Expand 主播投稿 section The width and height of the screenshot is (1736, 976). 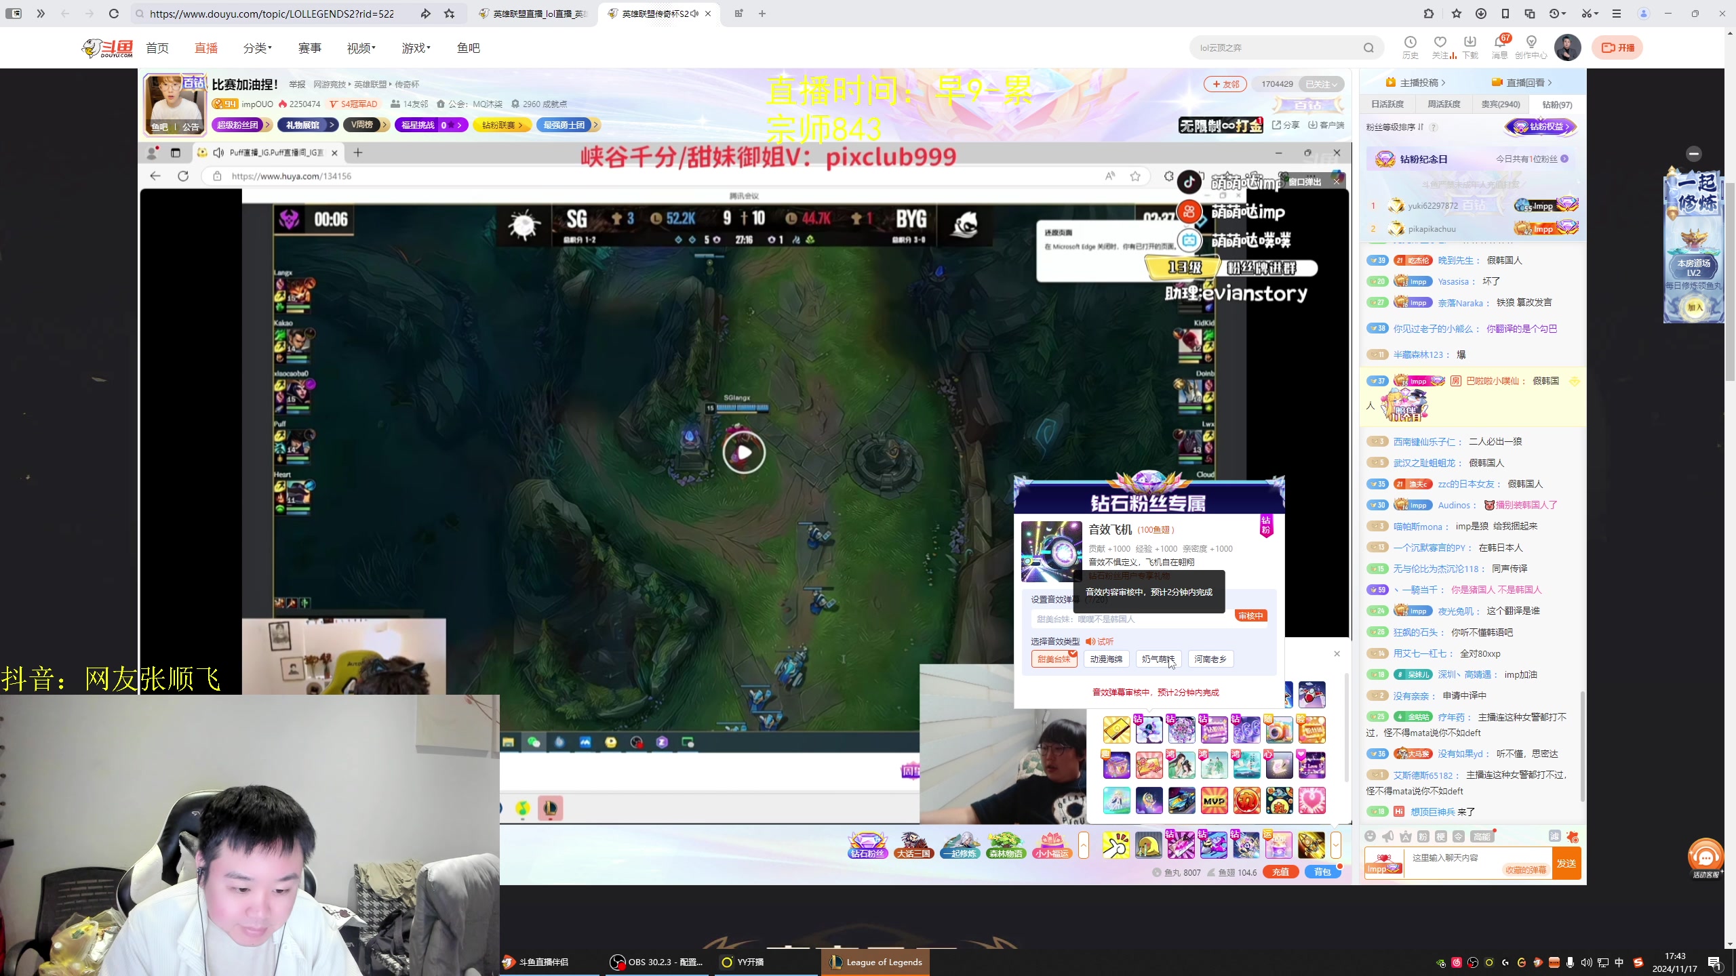(x=1416, y=83)
